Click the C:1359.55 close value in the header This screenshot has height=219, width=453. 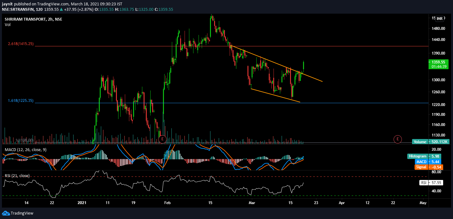tap(164, 10)
